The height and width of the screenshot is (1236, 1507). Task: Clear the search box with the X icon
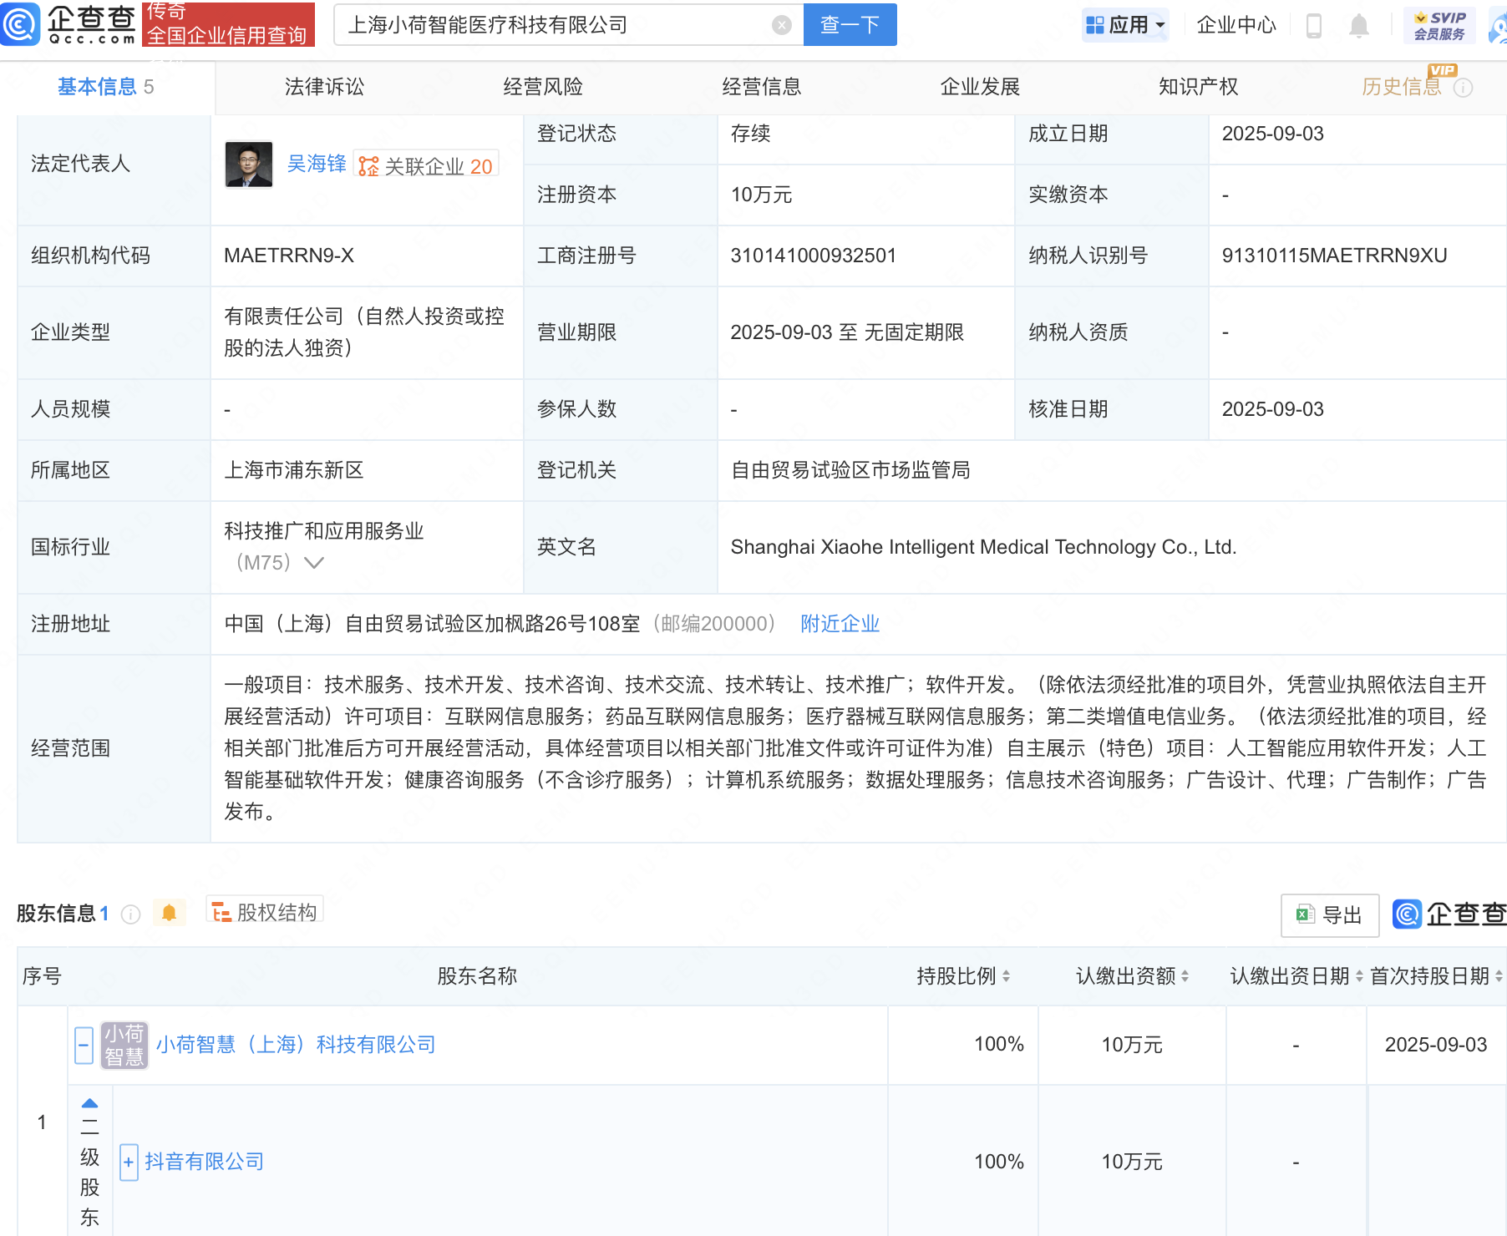coord(782,25)
